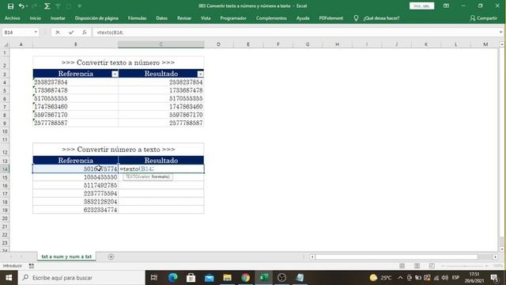Click cell with 1055435550

pyautogui.click(x=76, y=177)
